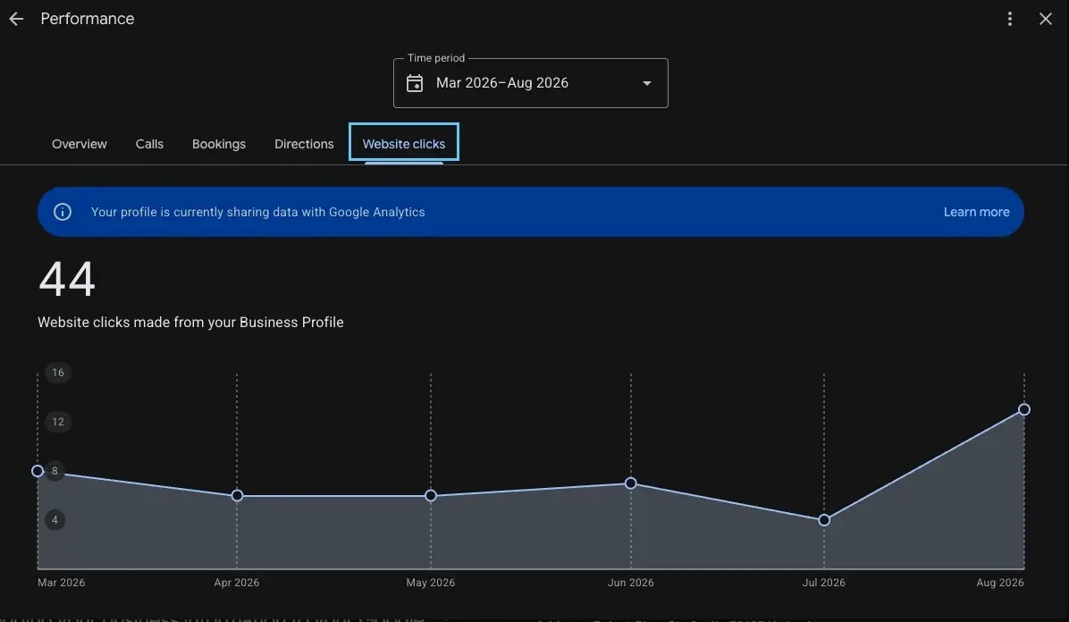This screenshot has width=1069, height=622.
Task: Click the calendar icon in Time period
Action: tap(415, 83)
